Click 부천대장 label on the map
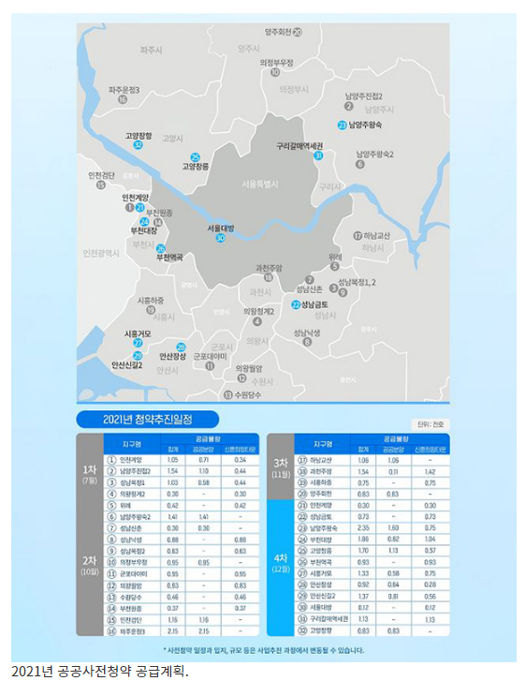 tap(143, 230)
